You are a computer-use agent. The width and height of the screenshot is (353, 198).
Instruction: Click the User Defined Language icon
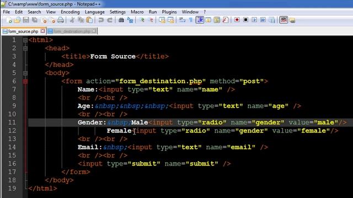pyautogui.click(x=208, y=20)
